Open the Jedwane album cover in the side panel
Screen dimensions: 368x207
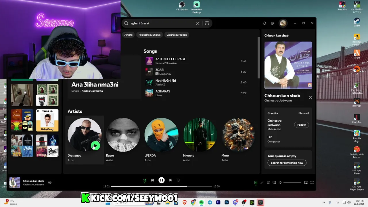[288, 65]
